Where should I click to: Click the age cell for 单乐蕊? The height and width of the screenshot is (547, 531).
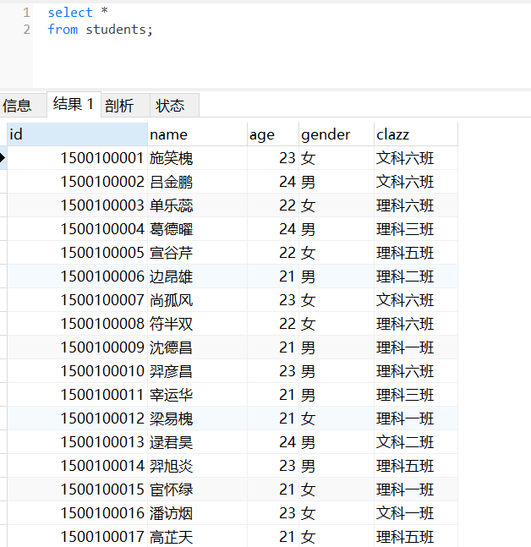(273, 205)
